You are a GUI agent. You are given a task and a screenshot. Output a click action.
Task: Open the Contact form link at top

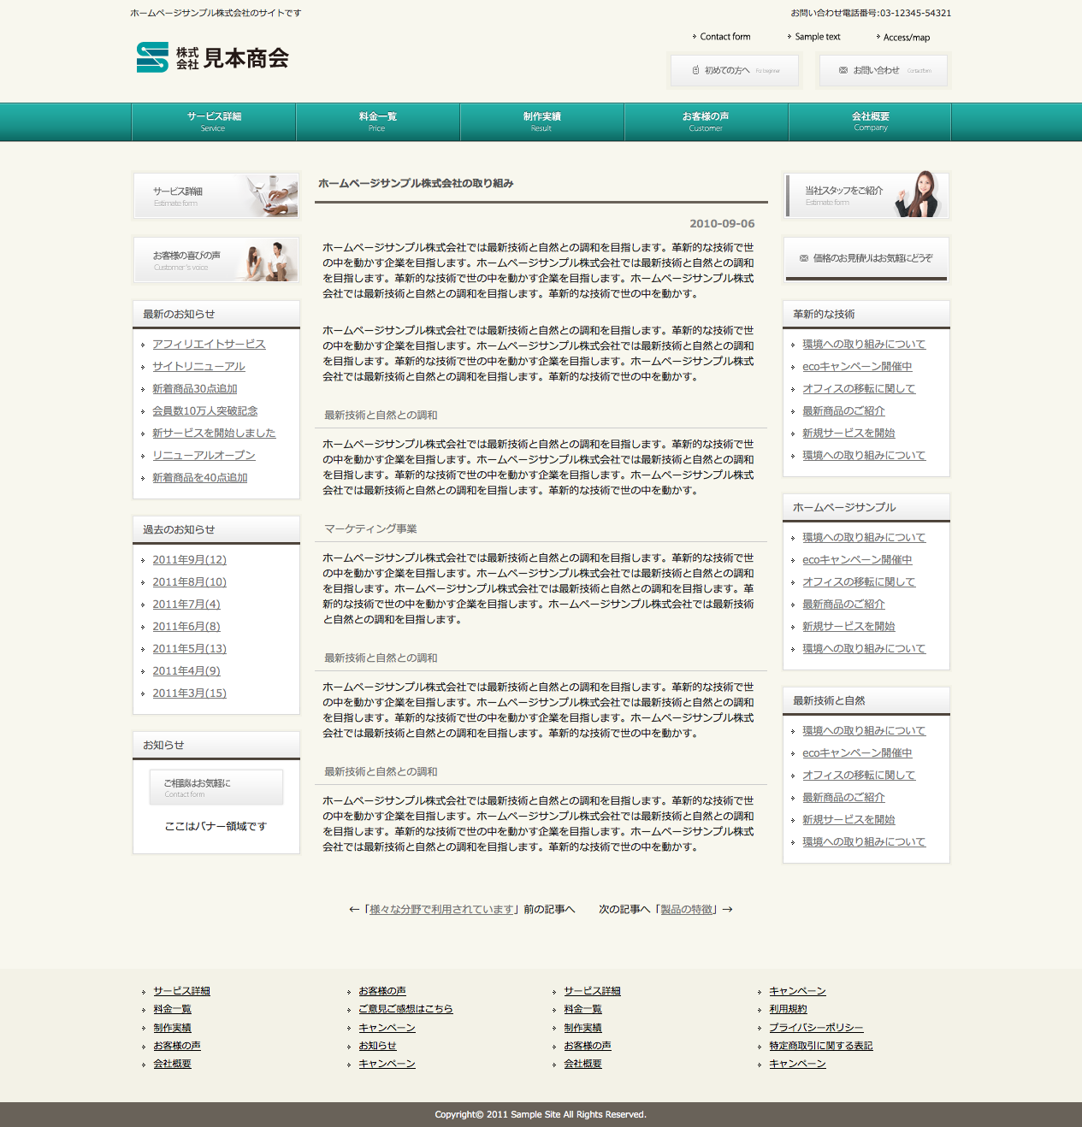pos(724,37)
